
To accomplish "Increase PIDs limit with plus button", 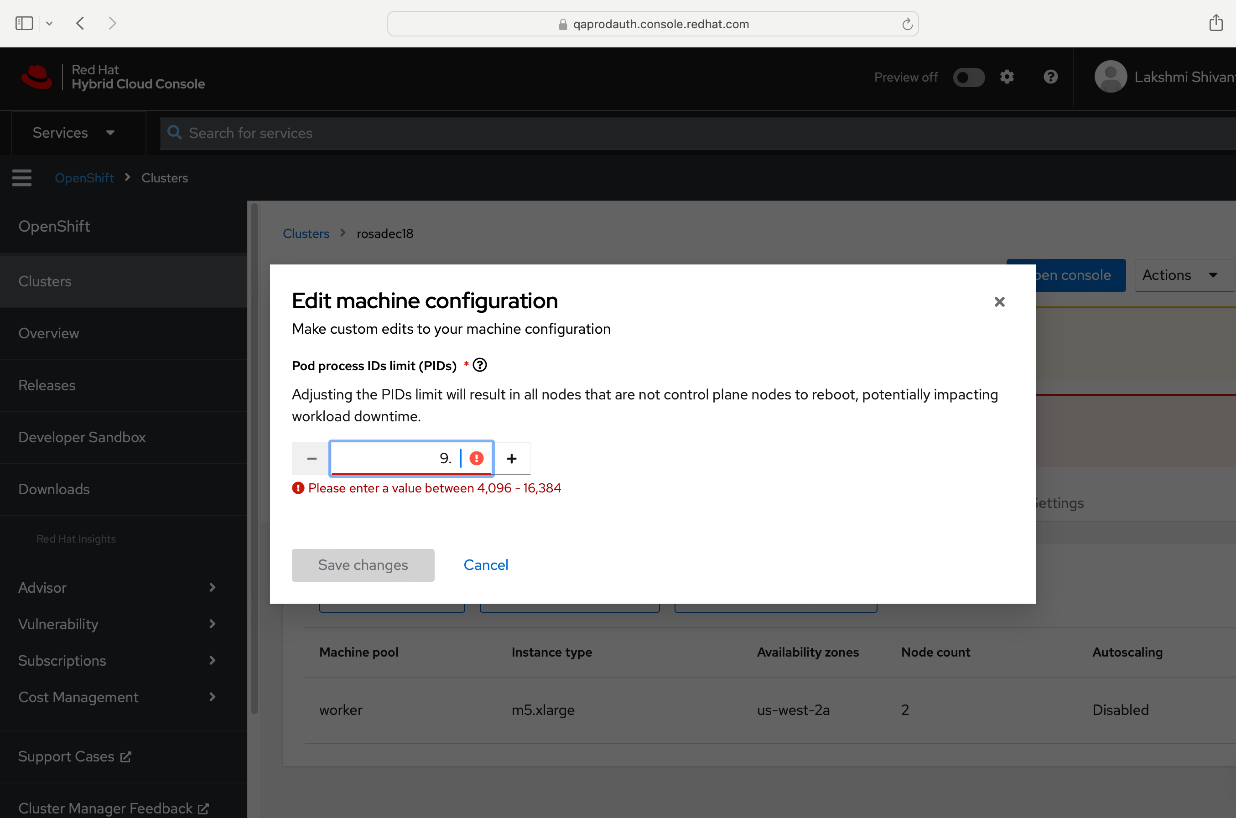I will 511,459.
